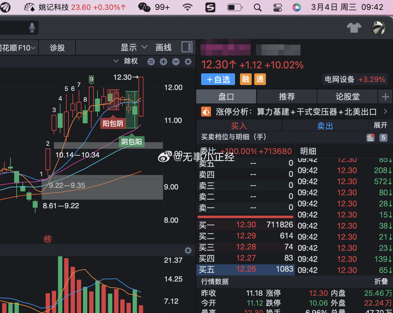Click the 诊股 button

click(x=57, y=48)
